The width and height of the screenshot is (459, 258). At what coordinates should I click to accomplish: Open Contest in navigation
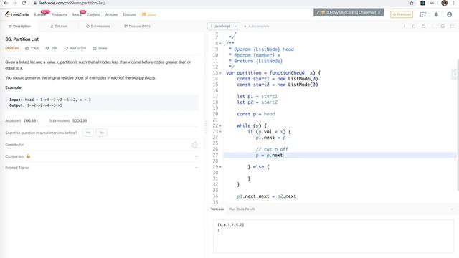93,14
